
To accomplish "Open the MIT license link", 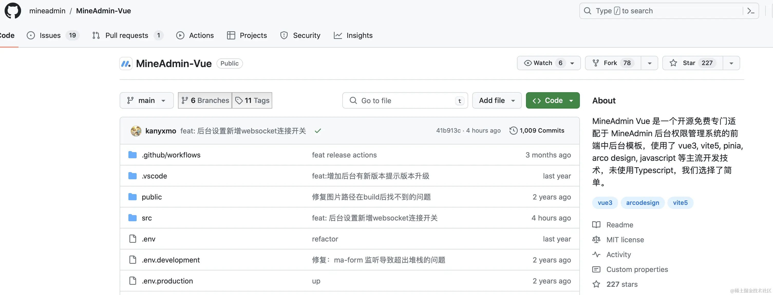I will point(625,240).
